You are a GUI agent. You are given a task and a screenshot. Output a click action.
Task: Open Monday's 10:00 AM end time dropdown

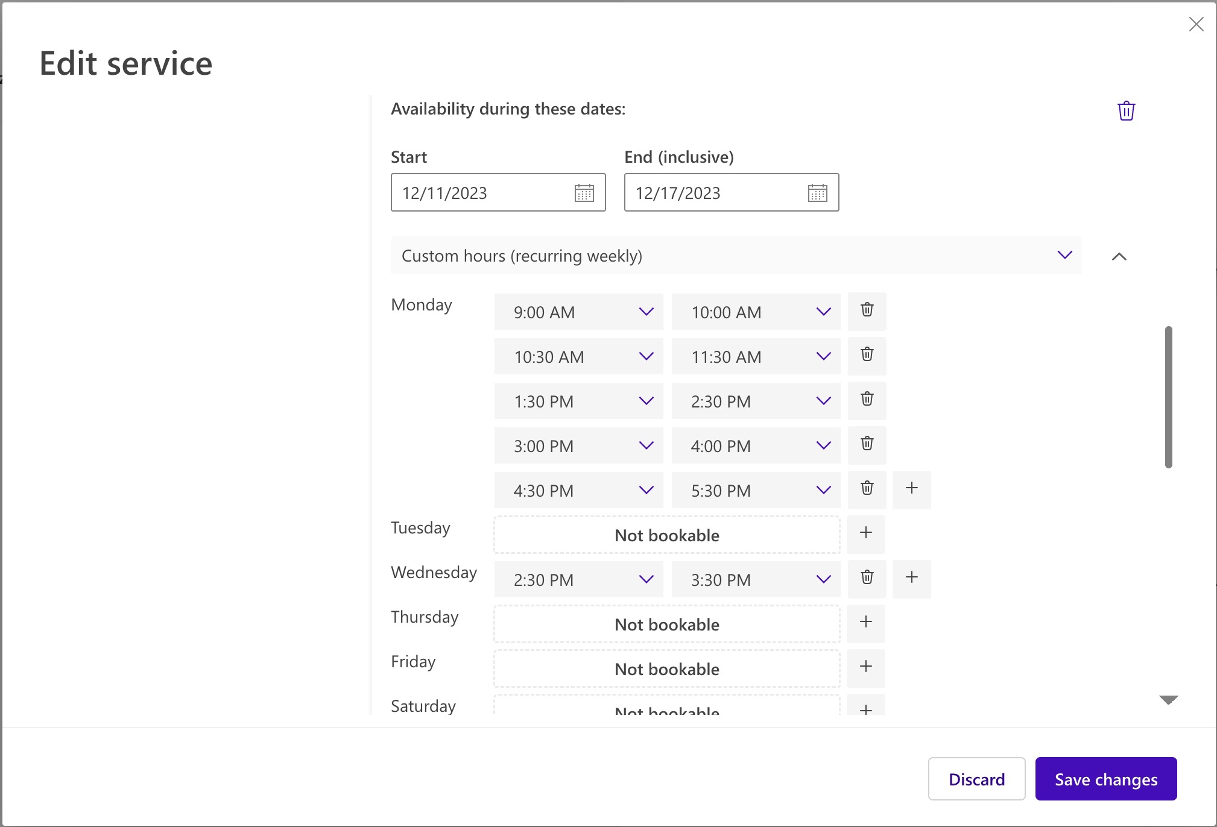click(x=823, y=312)
